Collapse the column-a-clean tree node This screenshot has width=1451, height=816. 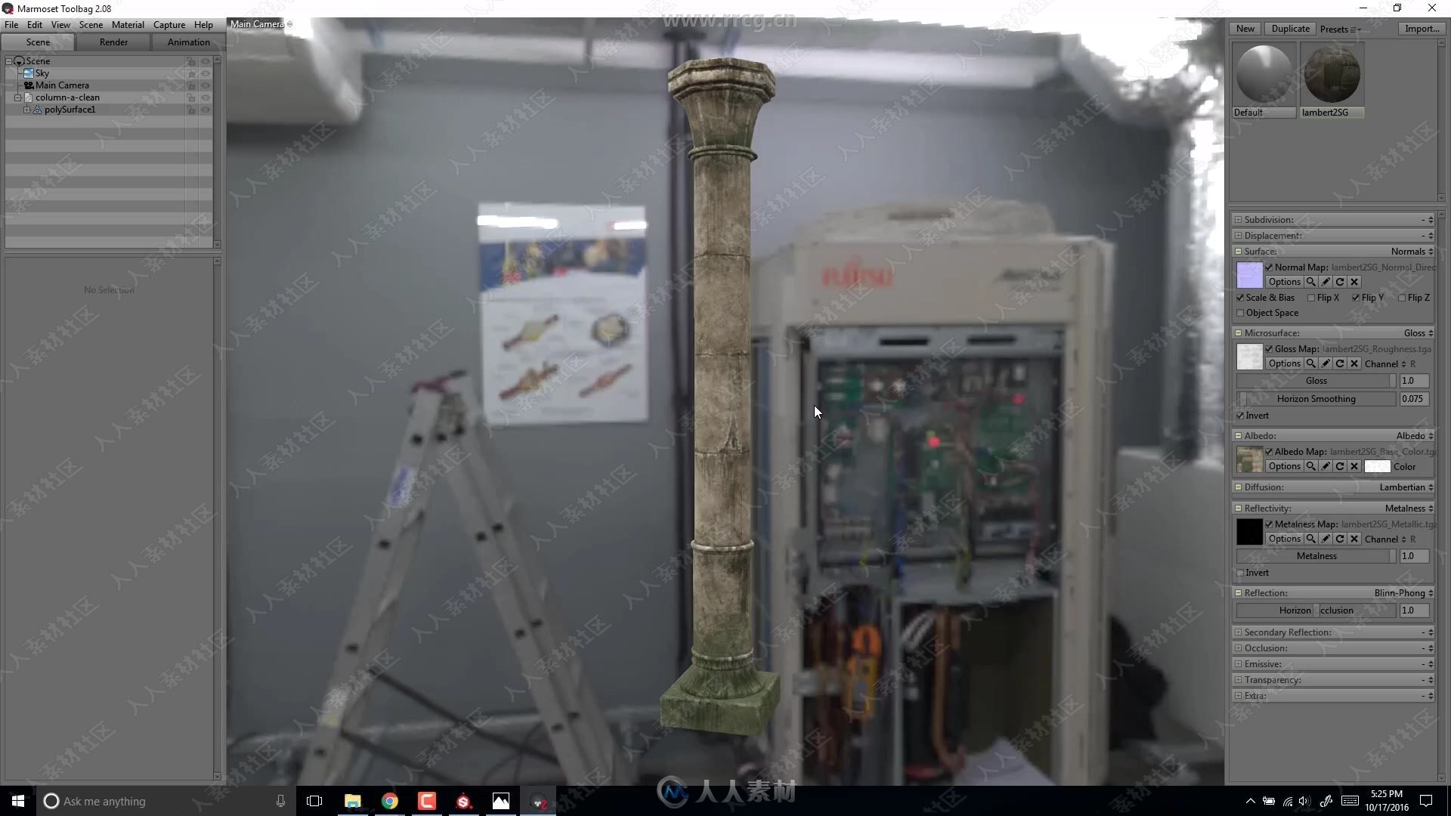click(17, 97)
